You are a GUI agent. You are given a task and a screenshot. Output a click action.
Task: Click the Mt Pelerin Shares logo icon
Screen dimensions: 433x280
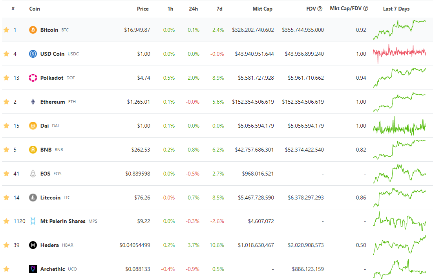point(33,221)
